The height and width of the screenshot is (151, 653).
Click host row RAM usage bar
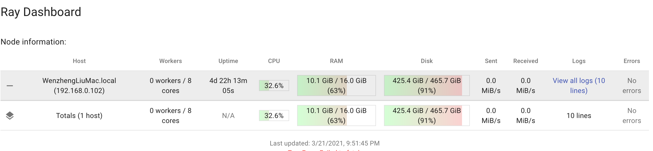click(336, 85)
